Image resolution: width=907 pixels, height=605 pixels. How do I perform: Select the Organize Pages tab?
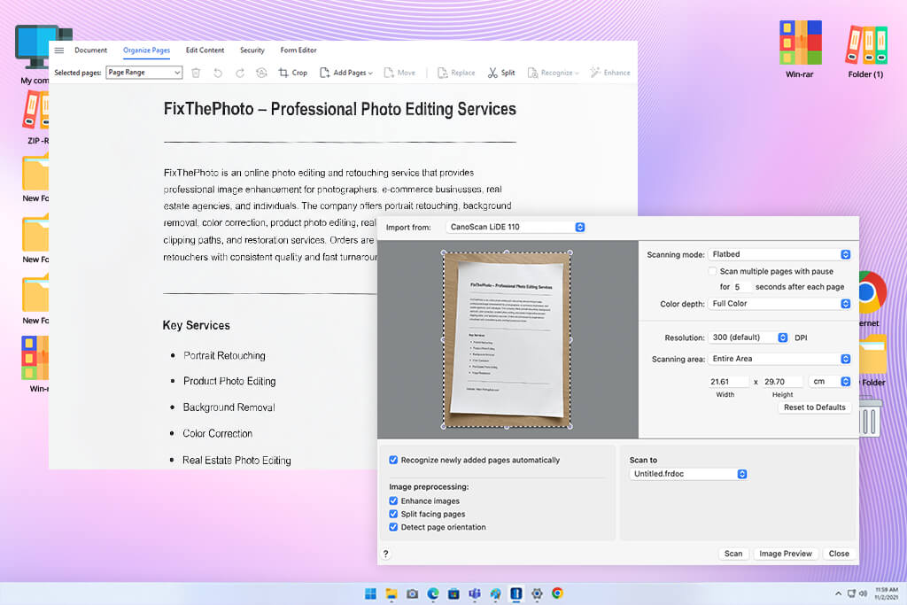click(x=146, y=50)
